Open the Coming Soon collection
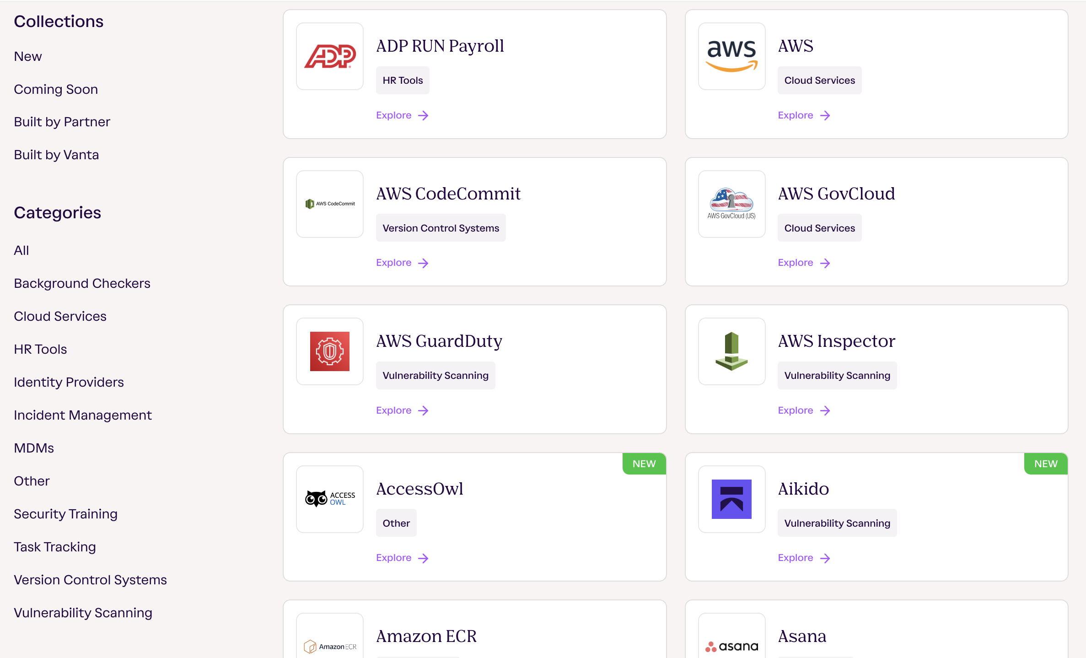Screen dimensions: 1086x658 point(56,89)
